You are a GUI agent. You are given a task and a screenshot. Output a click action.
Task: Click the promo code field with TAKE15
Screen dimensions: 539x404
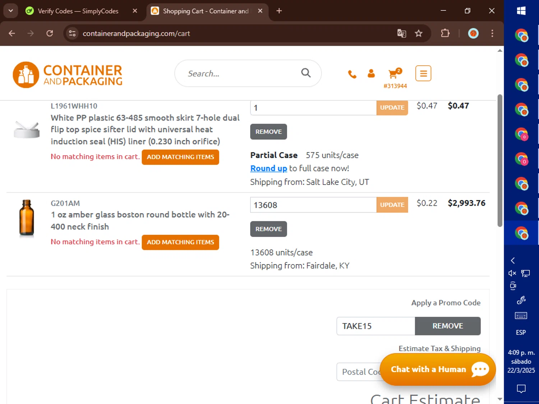point(376,326)
